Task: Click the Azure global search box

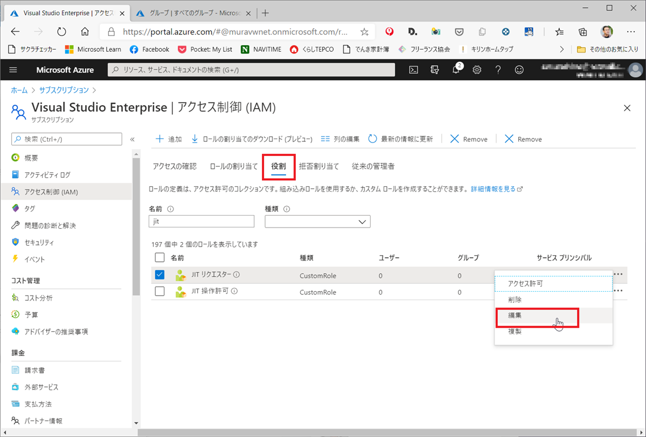Action: coord(251,70)
